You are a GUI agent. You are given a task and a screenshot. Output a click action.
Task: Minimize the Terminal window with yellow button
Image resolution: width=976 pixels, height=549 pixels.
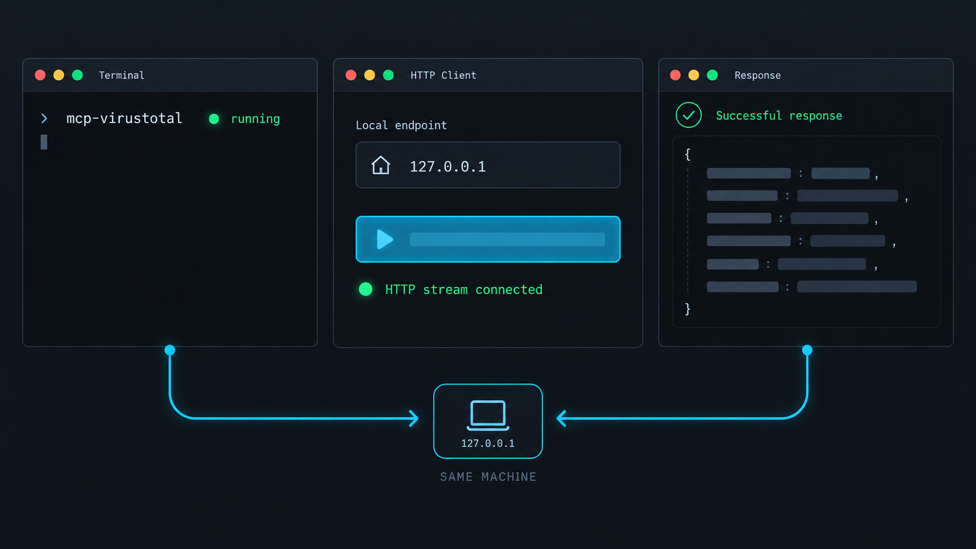coord(59,75)
